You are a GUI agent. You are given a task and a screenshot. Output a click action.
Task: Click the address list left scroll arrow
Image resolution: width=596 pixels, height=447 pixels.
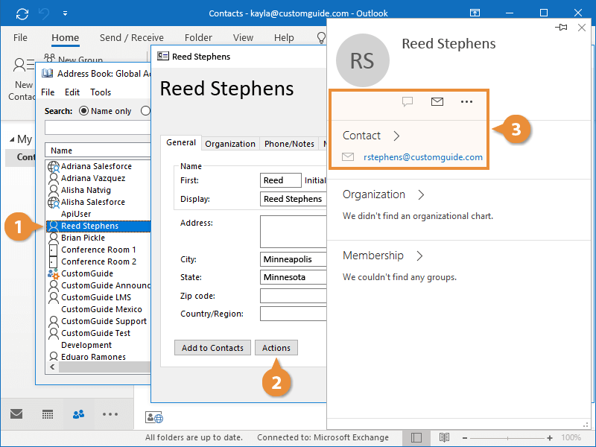point(52,367)
